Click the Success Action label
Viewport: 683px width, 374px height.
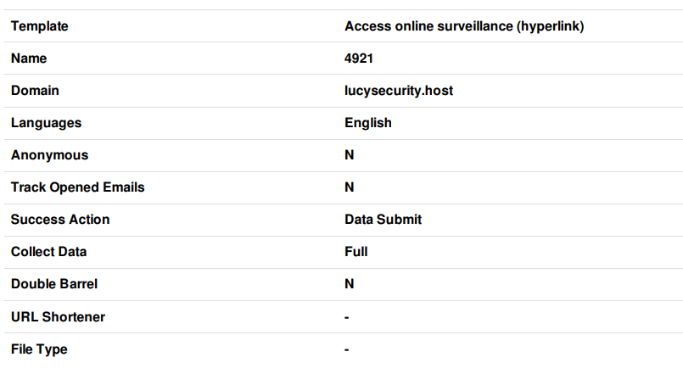tap(60, 220)
